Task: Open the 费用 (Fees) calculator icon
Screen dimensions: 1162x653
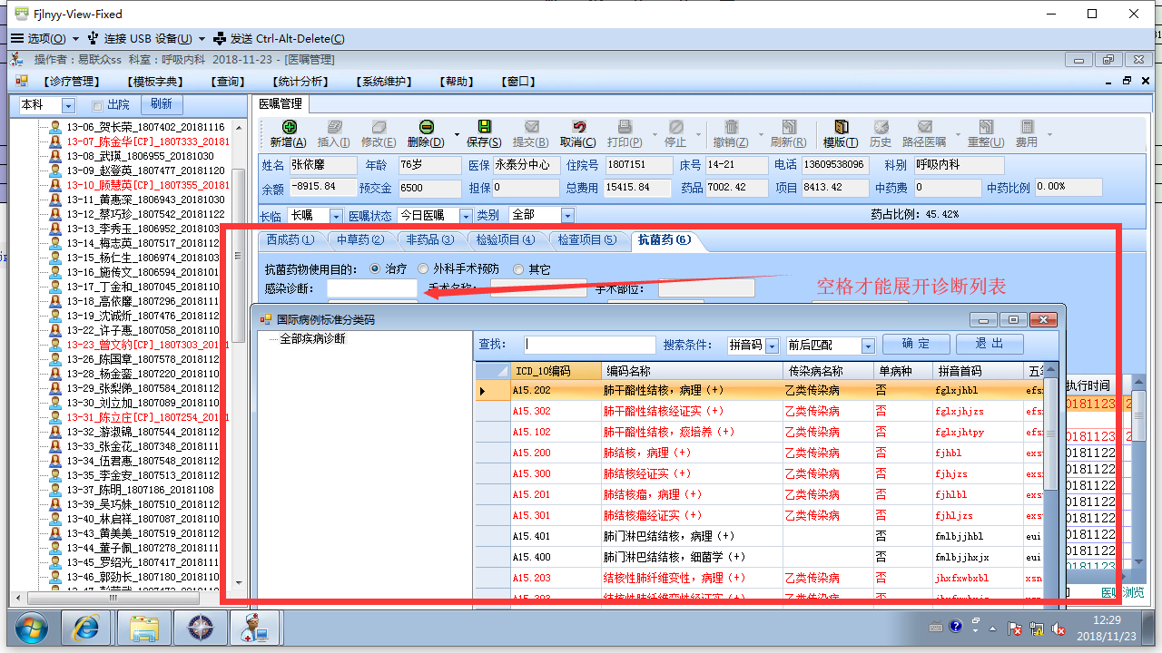Action: click(1027, 127)
